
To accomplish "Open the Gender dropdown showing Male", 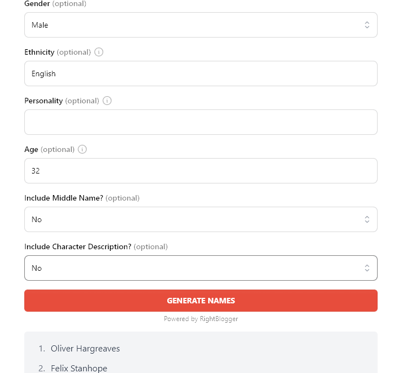I will coord(200,25).
